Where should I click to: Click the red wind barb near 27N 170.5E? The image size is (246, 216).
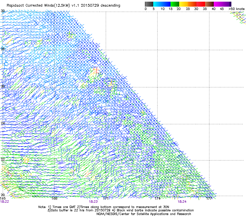click(x=96, y=70)
